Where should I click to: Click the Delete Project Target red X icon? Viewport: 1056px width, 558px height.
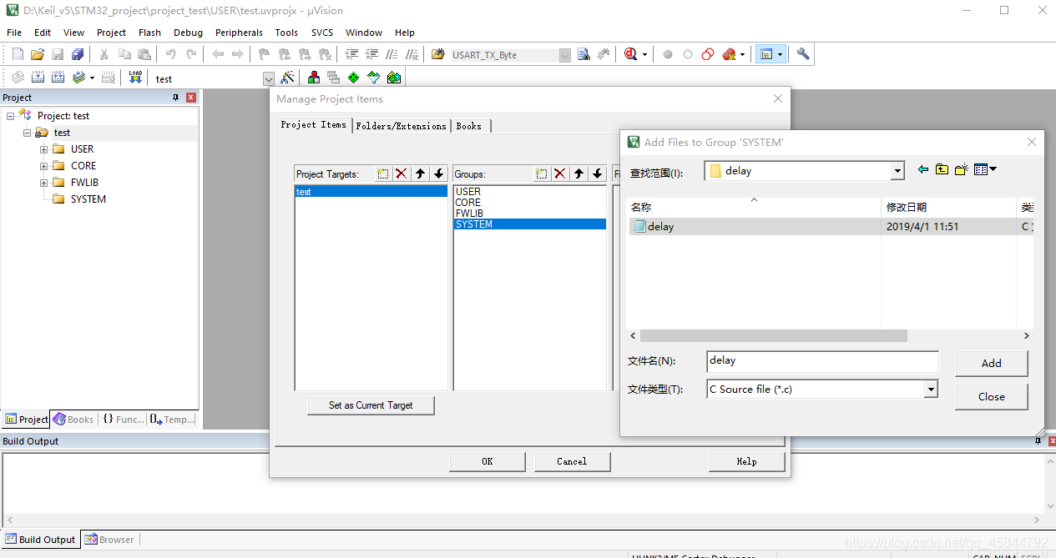pos(402,173)
